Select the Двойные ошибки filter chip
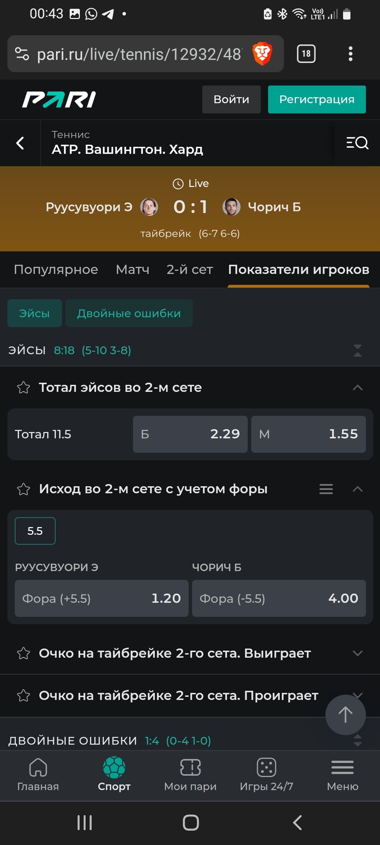The height and width of the screenshot is (845, 380). tap(129, 313)
